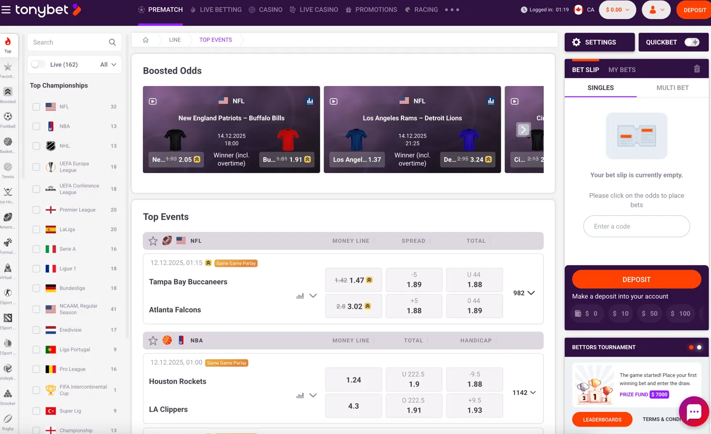
Task: Switch to the MY BETS tab
Action: click(x=622, y=70)
